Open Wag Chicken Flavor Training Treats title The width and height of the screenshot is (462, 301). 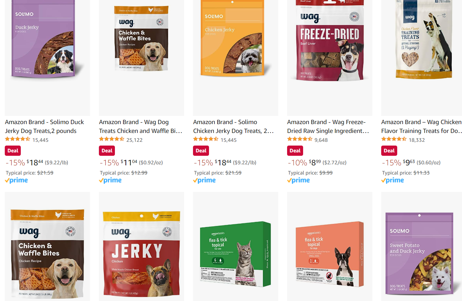[x=421, y=126]
